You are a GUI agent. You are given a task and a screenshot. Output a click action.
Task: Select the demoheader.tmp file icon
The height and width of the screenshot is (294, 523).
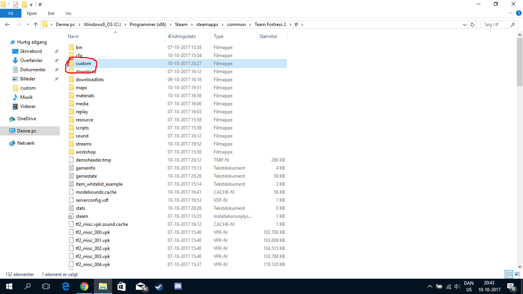point(71,160)
